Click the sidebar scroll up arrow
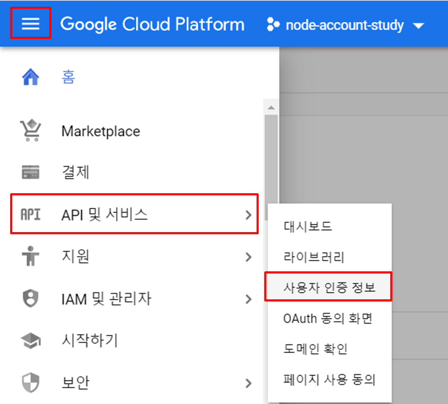This screenshot has height=404, width=448. (271, 107)
